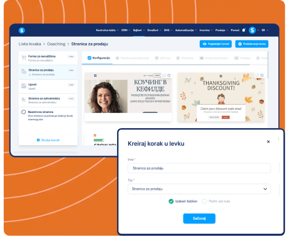
Task: Expand the Tip dropdown
Action: (199, 189)
